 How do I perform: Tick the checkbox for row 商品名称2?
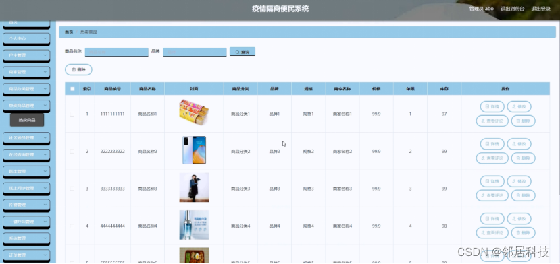coord(72,152)
